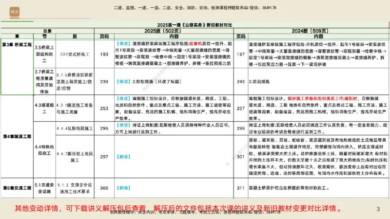Click the 4.3隧道施工 section cell
Screen dimensions: 390x219
(44, 108)
